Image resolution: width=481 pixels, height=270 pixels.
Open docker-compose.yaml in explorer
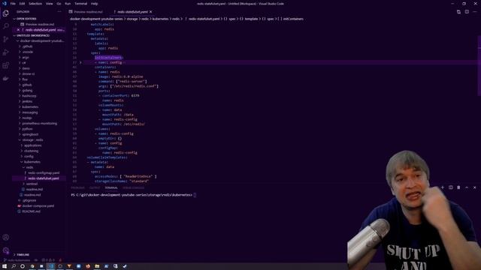coord(38,206)
